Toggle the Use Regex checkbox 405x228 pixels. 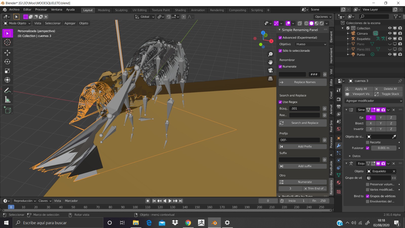tap(280, 102)
